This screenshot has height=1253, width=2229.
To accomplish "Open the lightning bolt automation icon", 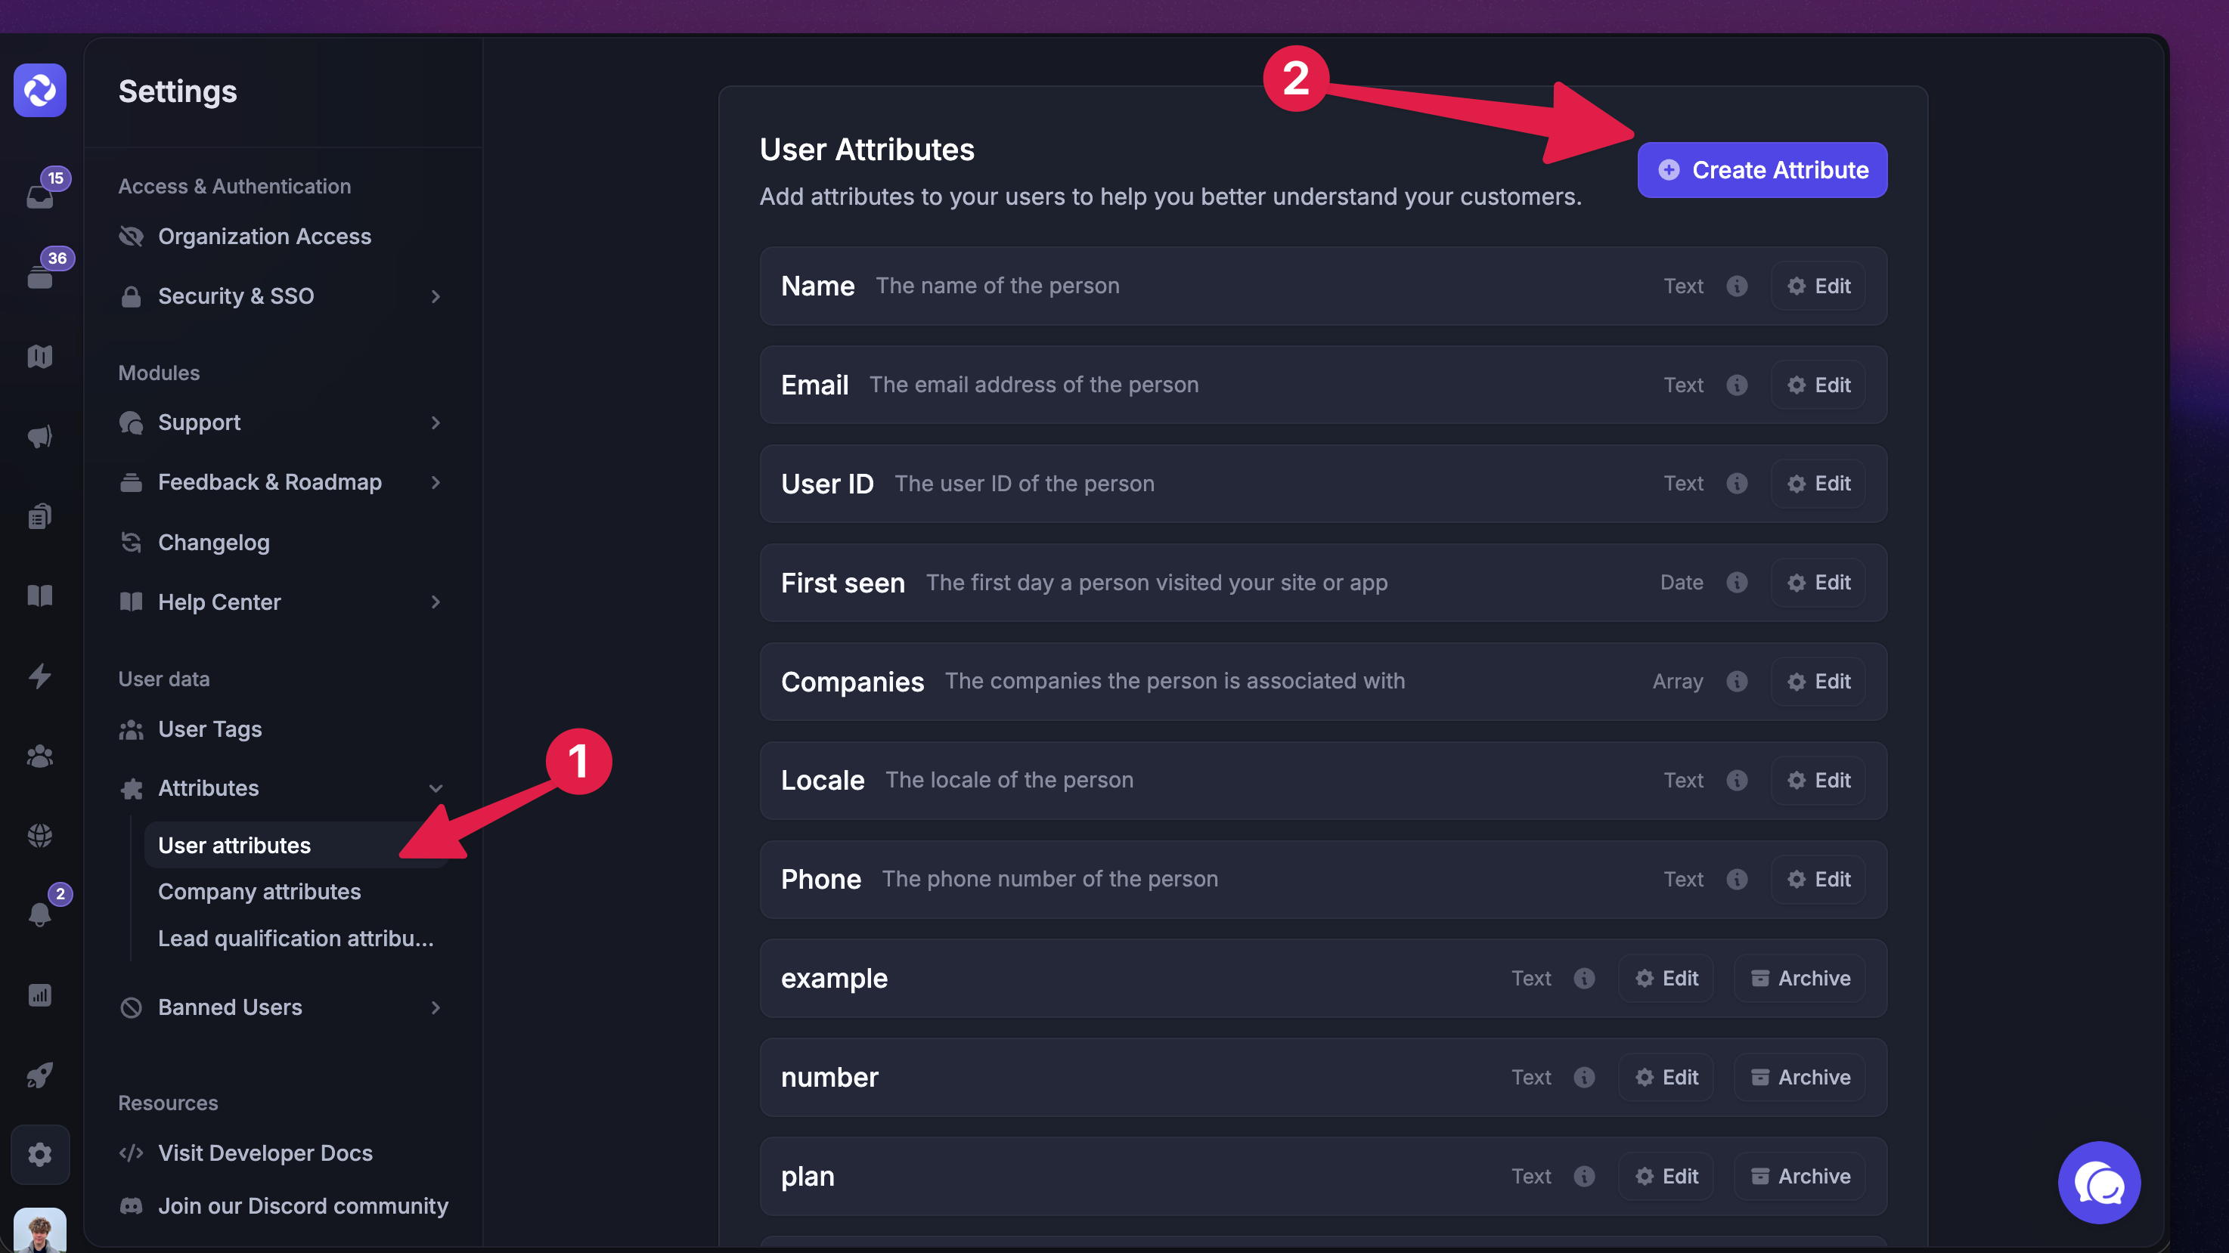I will click(x=40, y=676).
